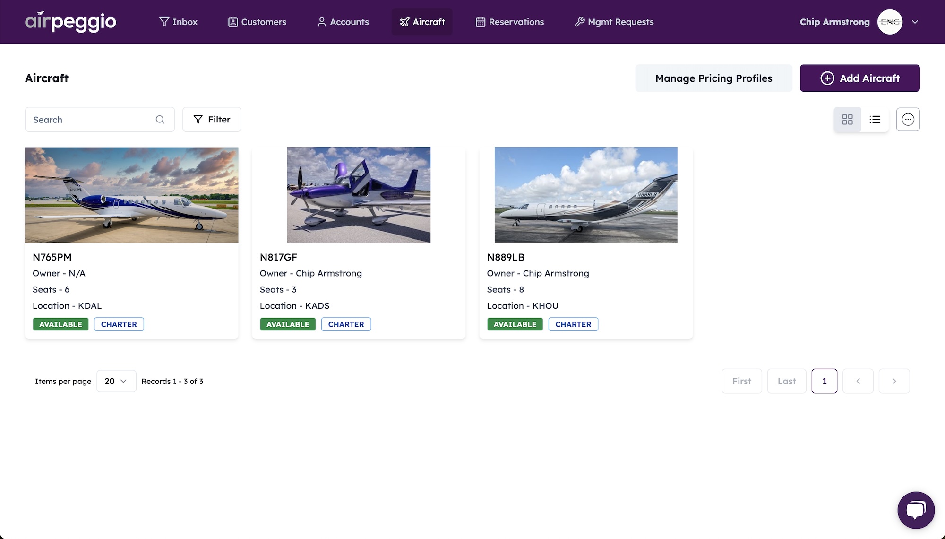Click the airpeggio logo
The height and width of the screenshot is (539, 945).
[70, 21]
